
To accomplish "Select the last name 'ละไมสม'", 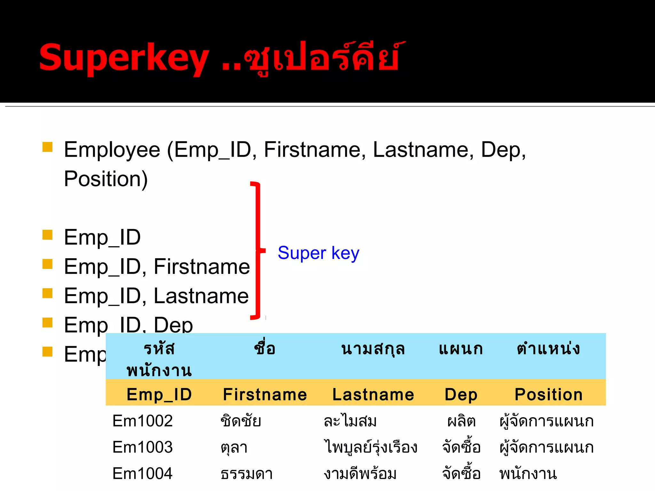I will tap(350, 421).
